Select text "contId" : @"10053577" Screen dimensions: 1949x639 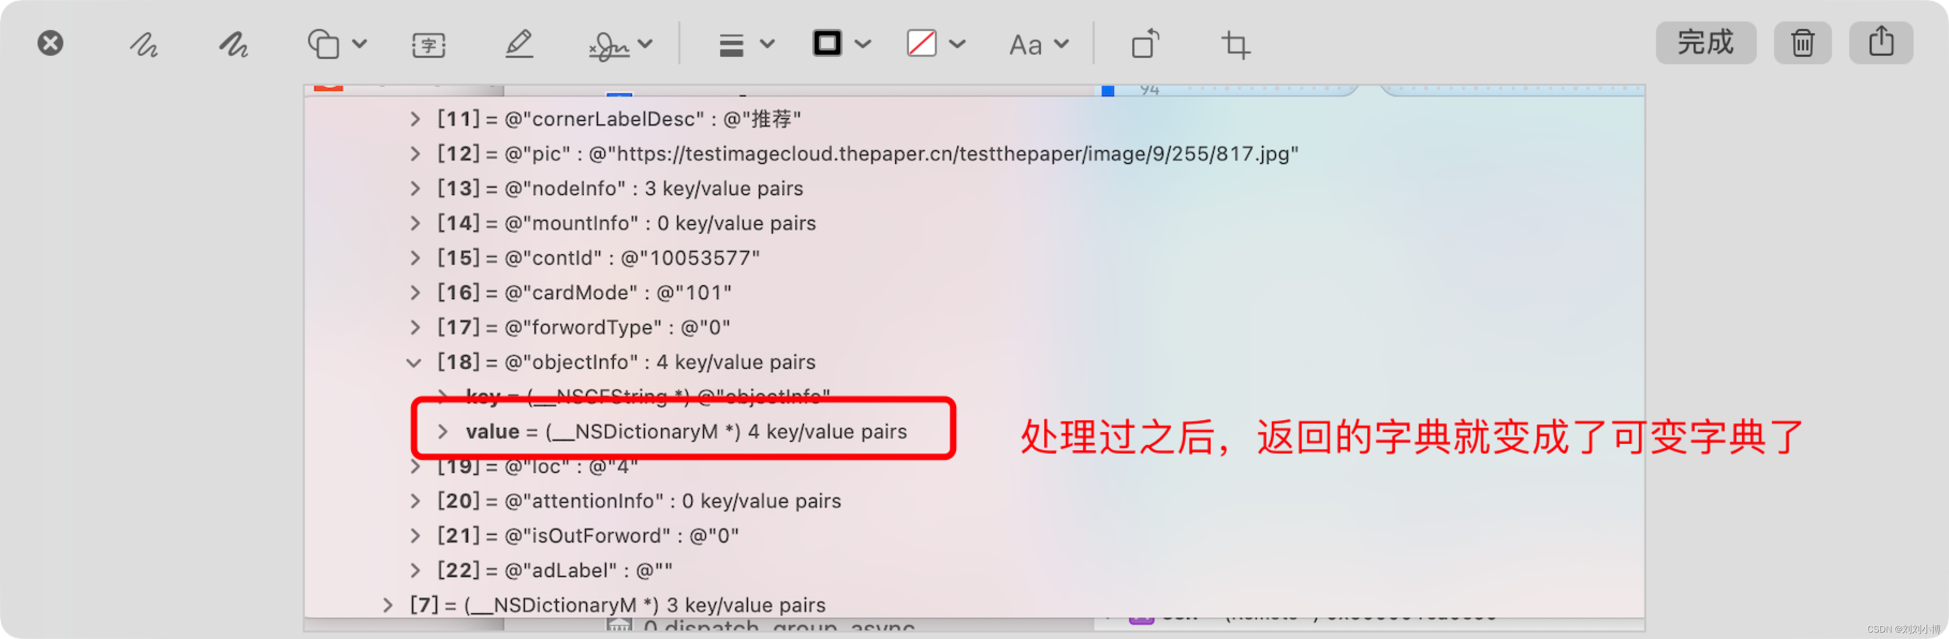click(632, 258)
